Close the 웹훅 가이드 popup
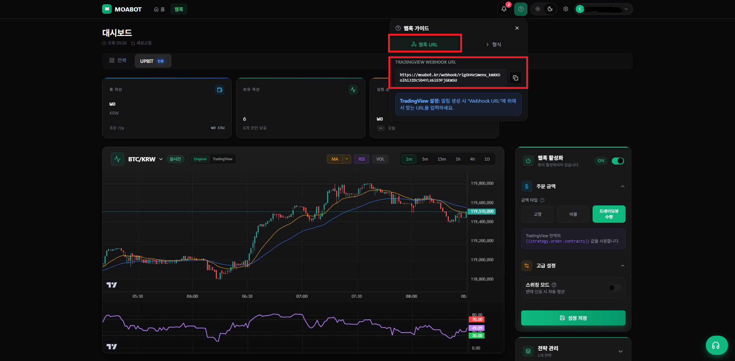The image size is (735, 361). pos(517,28)
